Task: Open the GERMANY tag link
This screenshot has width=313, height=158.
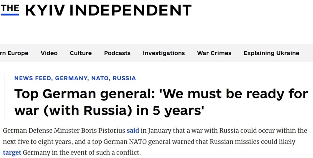Action: [71, 78]
